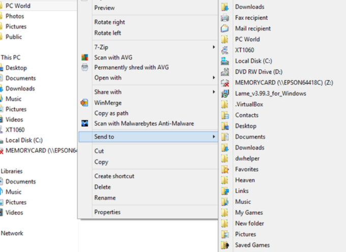
Task: Open Music under Libraries
Action: tap(13, 192)
